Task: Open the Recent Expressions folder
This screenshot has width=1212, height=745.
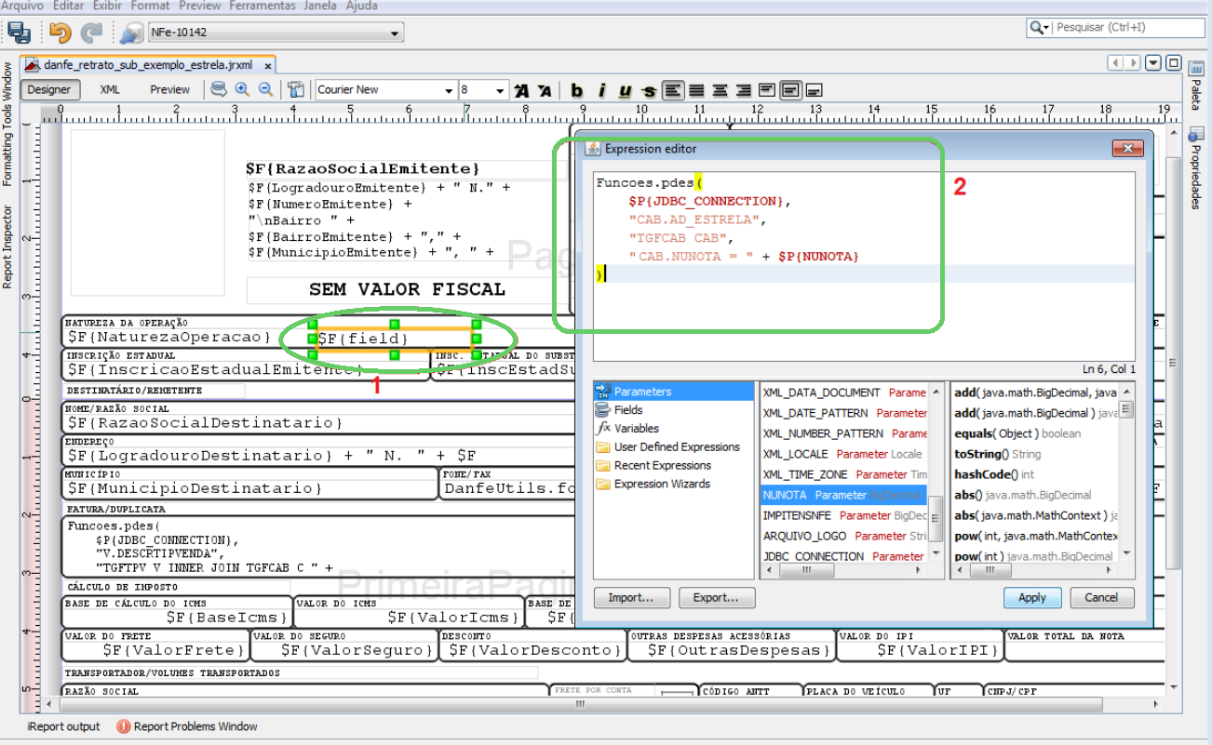Action: (674, 466)
